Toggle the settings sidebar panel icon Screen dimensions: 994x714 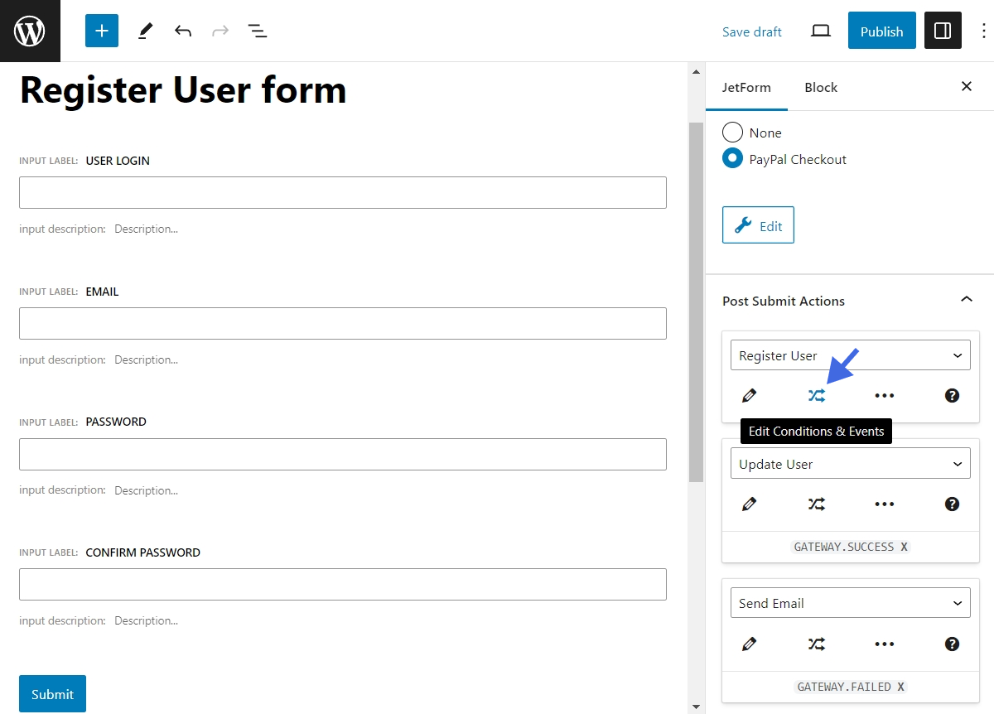pyautogui.click(x=943, y=31)
